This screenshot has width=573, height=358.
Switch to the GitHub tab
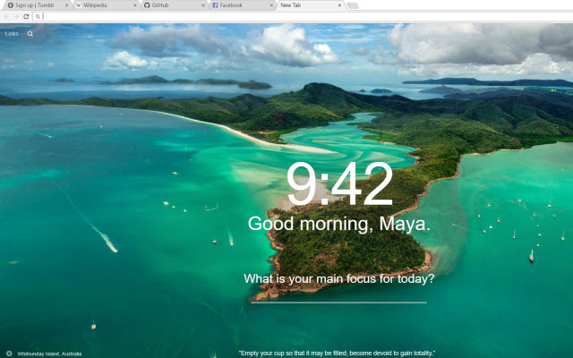click(x=175, y=5)
